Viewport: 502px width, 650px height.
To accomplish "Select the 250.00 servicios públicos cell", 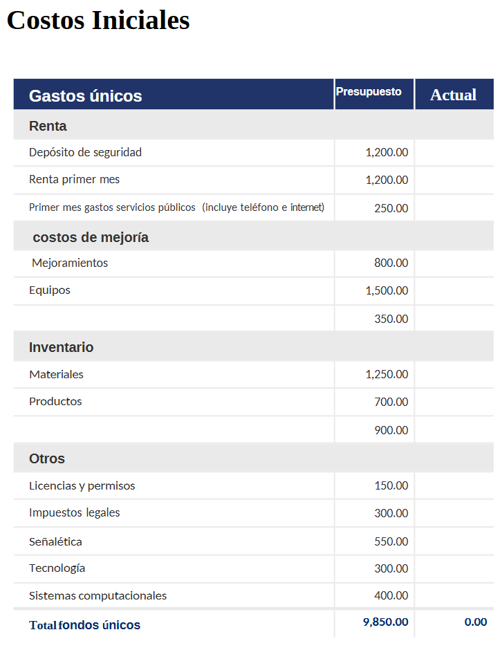I will [x=374, y=207].
